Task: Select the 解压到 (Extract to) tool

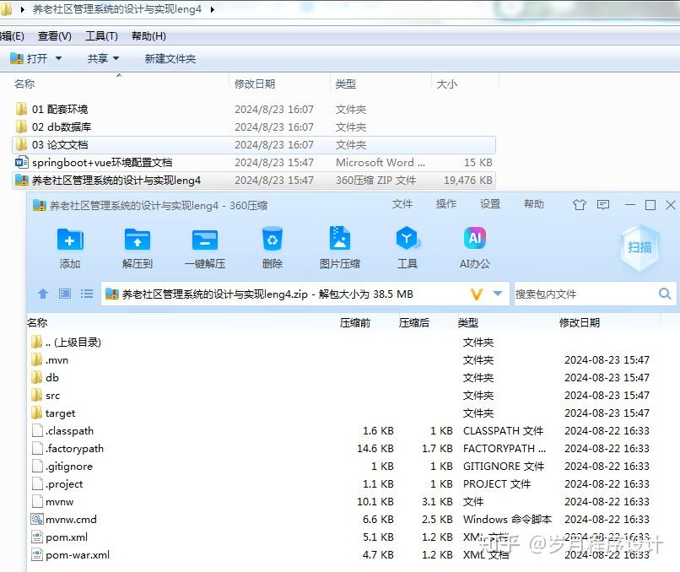Action: point(137,245)
